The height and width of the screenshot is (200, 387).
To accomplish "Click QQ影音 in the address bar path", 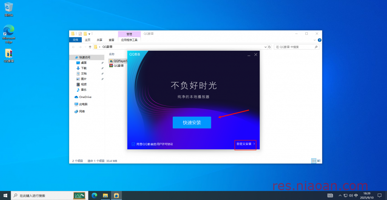I will pos(107,47).
